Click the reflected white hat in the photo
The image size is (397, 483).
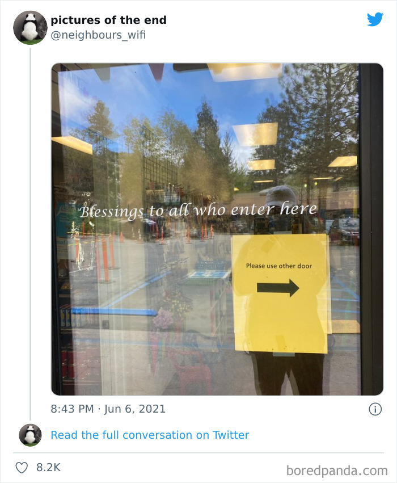[x=280, y=195]
